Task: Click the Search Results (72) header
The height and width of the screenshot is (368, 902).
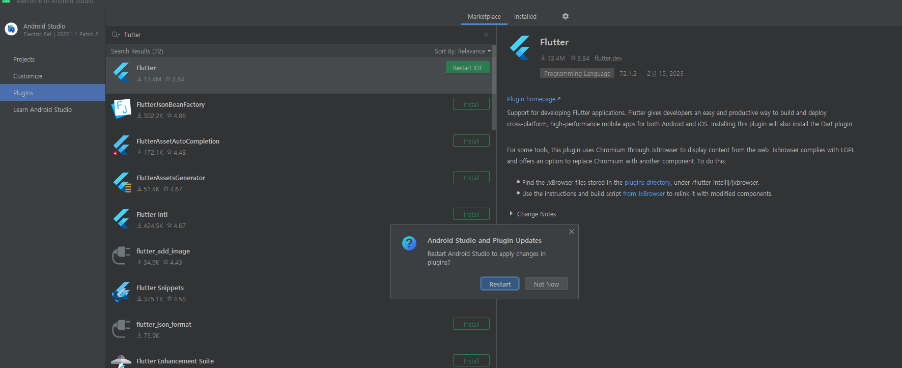Action: pyautogui.click(x=137, y=51)
